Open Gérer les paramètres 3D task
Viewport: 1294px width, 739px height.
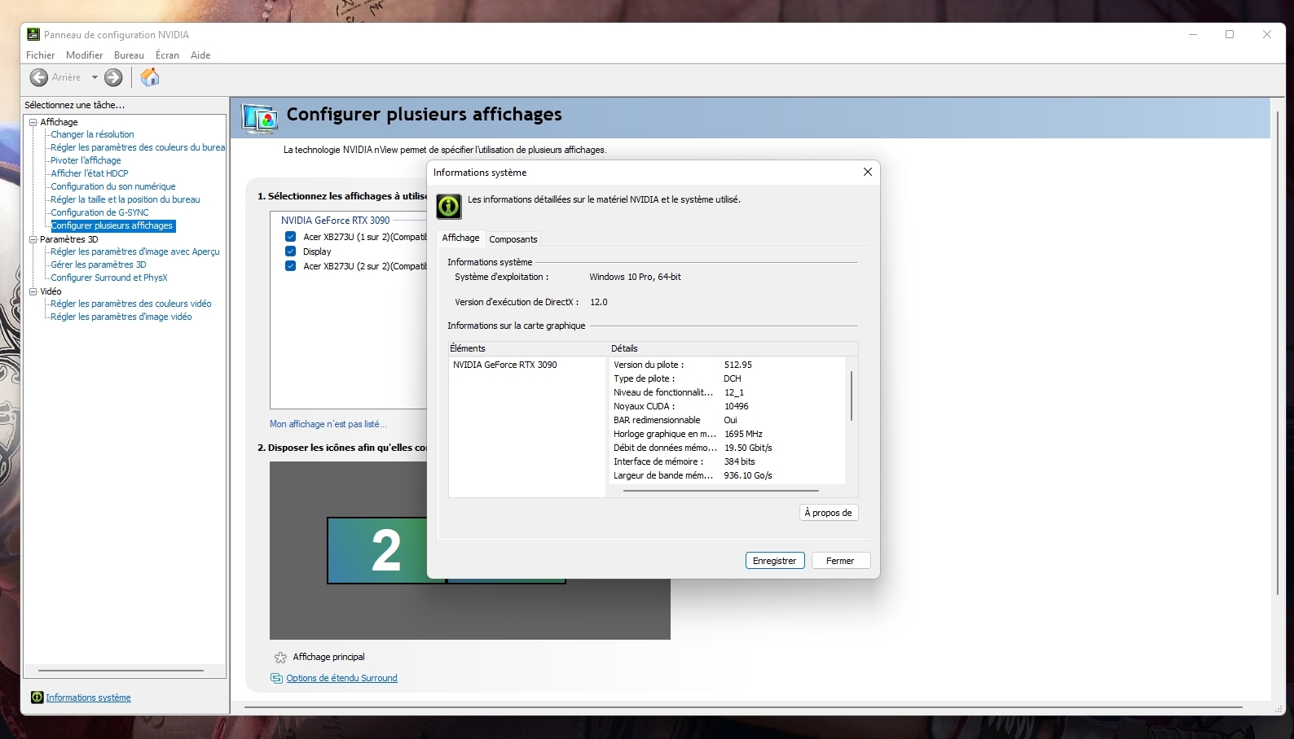(99, 265)
